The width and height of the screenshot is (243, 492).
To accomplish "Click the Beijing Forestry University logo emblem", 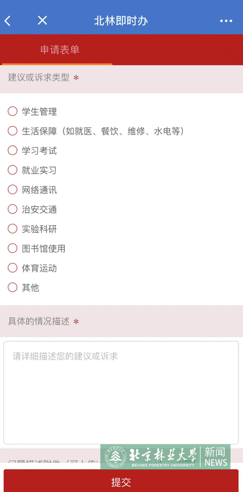I will (116, 457).
